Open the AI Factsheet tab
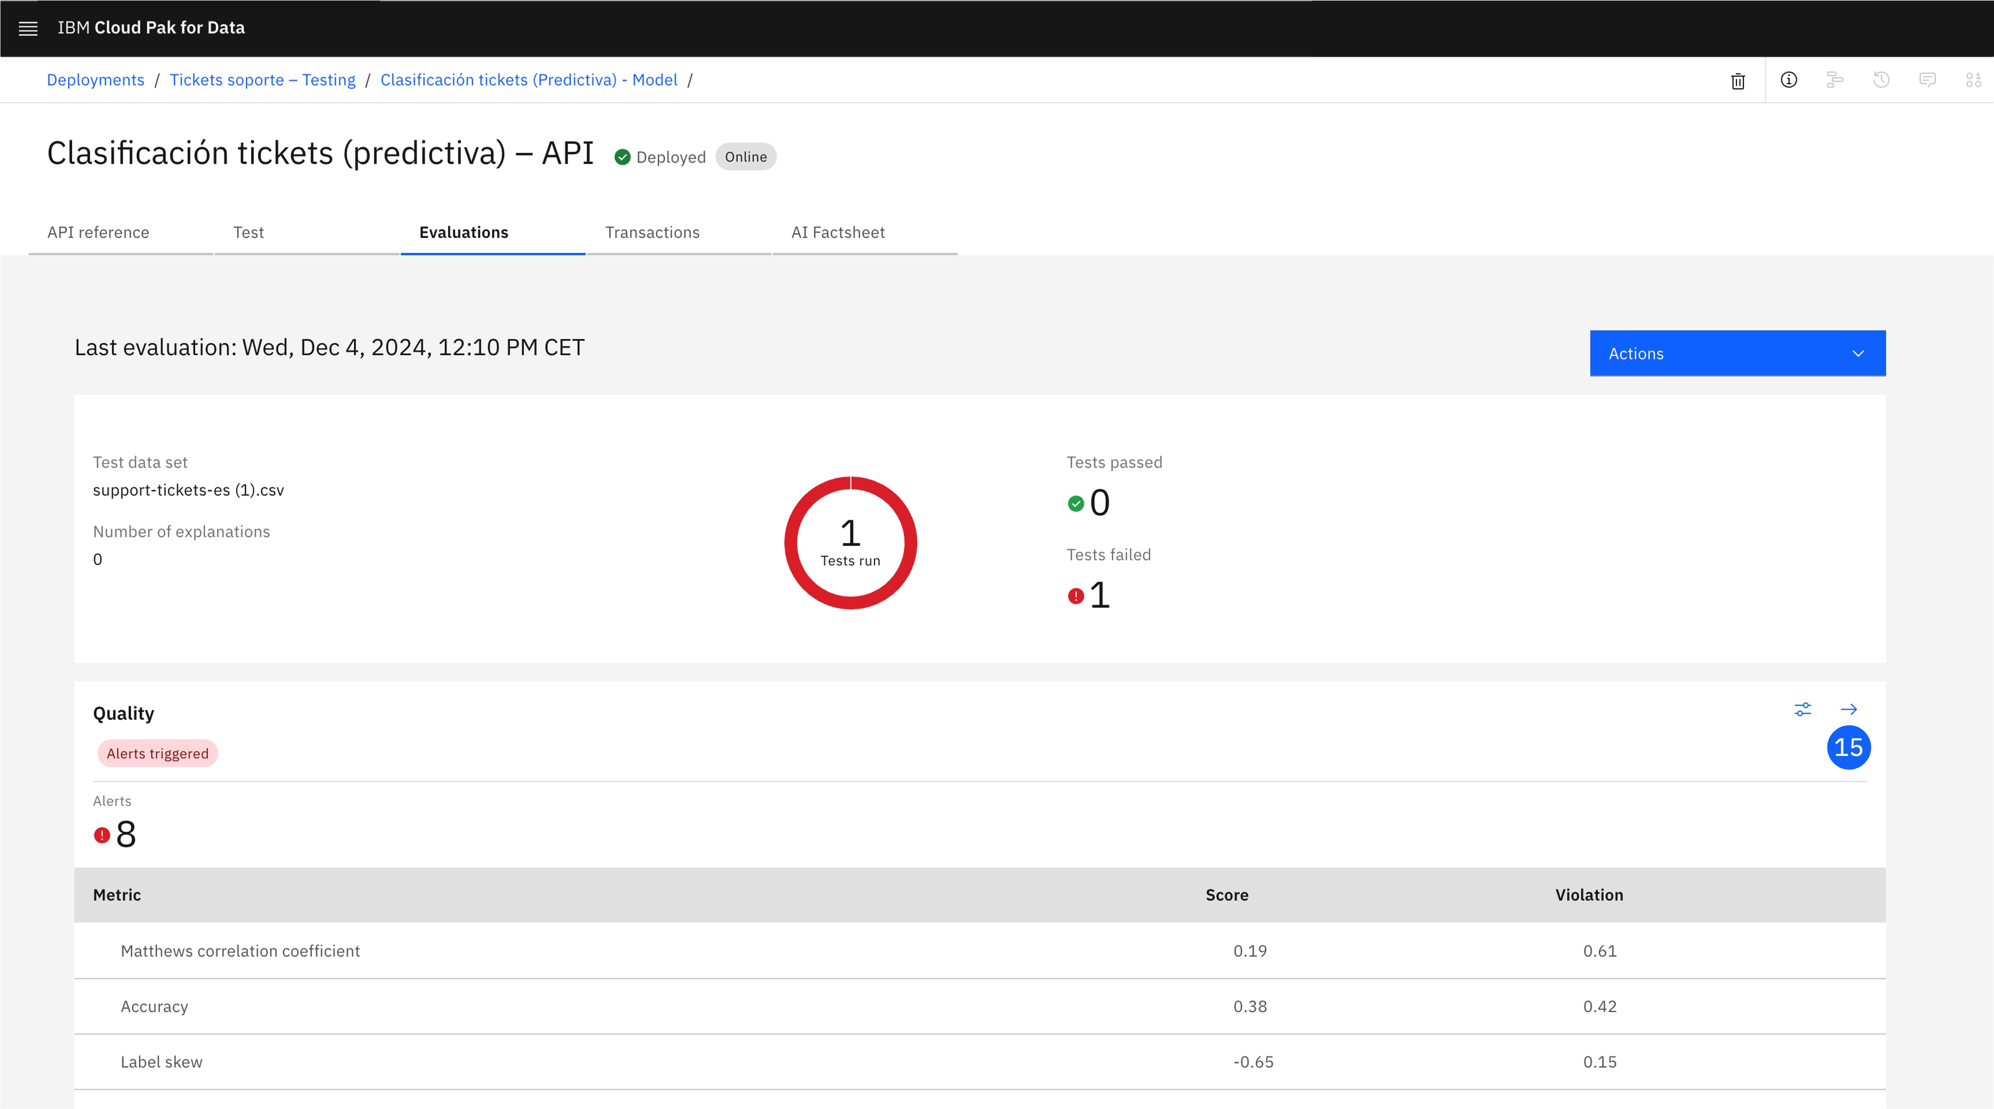Screen dimensions: 1994x1109 (865, 233)
